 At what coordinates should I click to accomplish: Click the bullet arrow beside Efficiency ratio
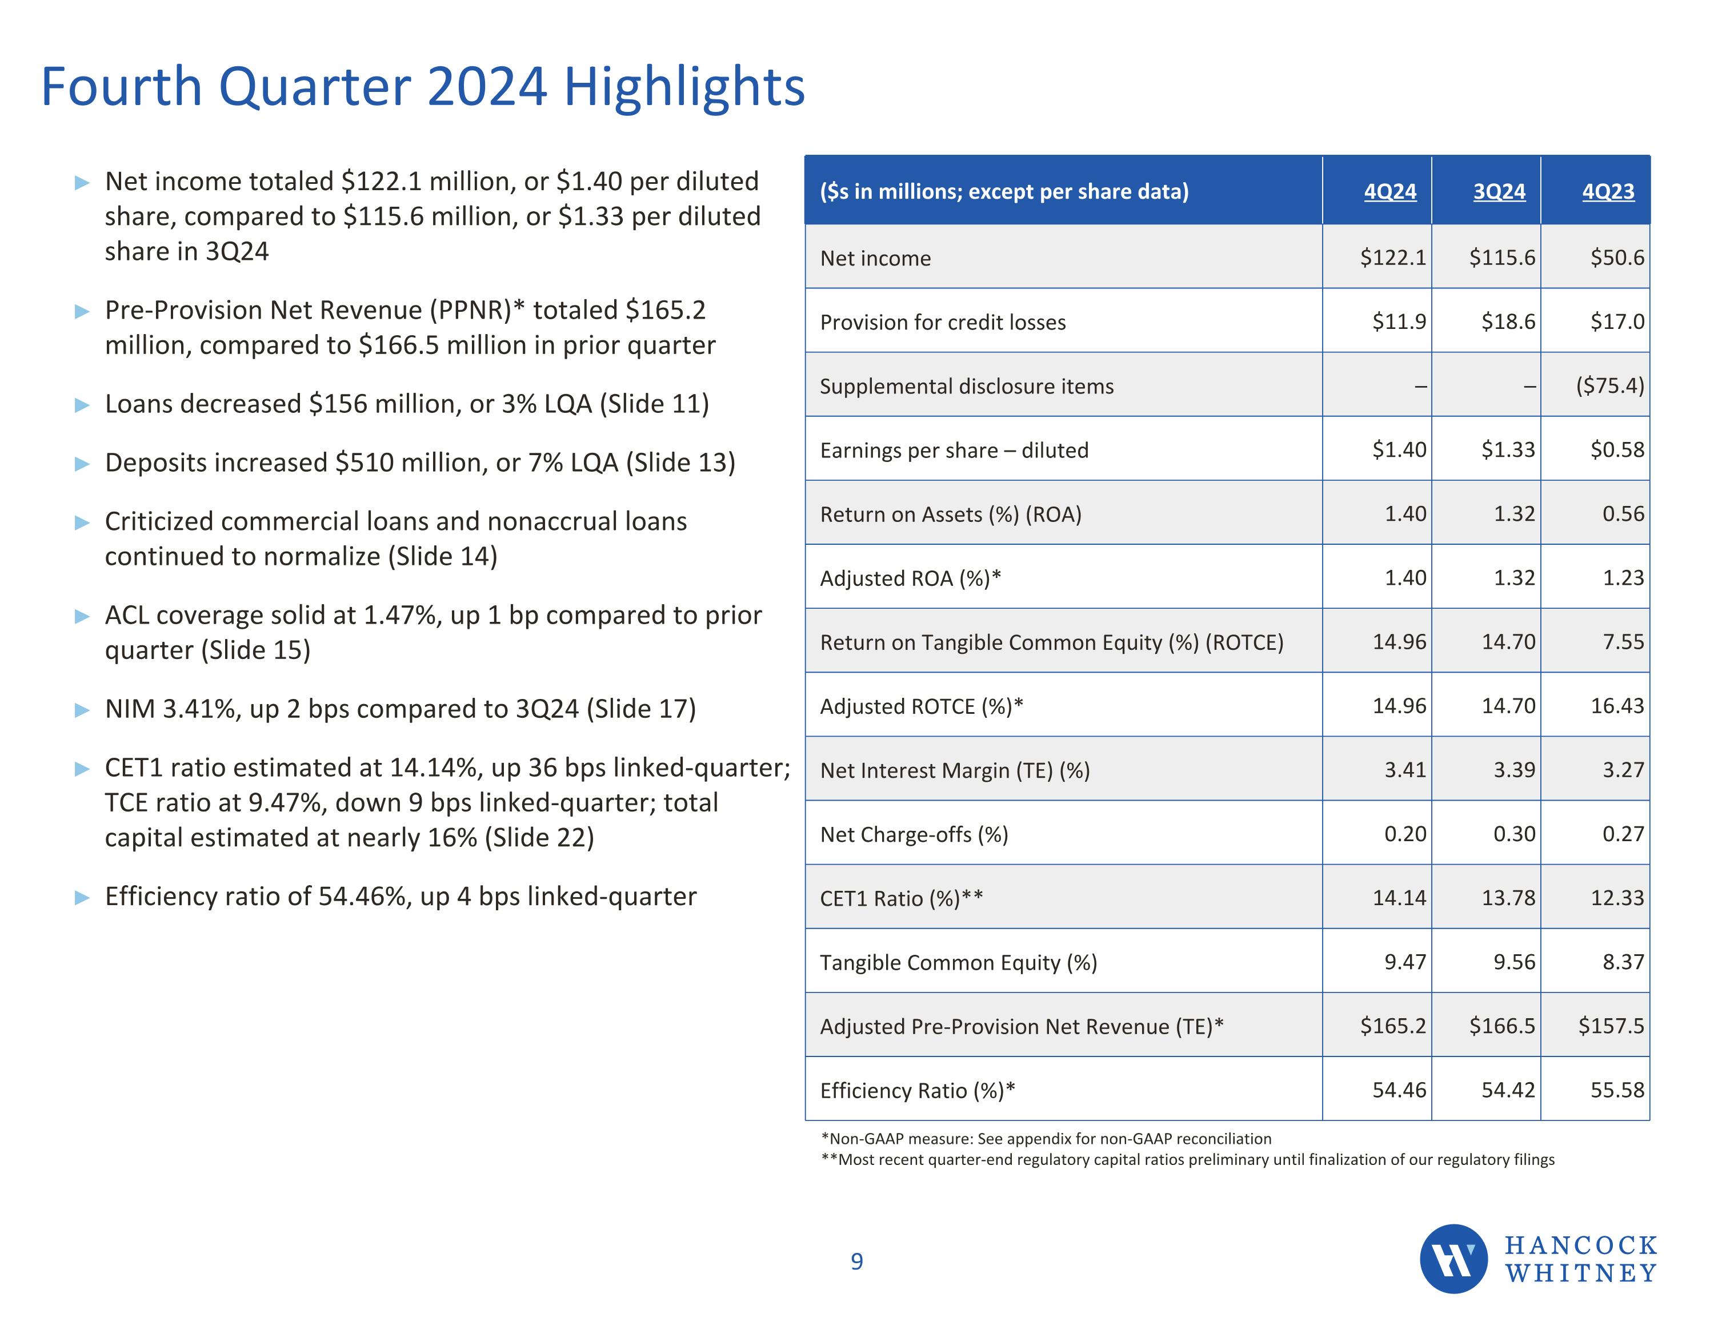coord(82,898)
